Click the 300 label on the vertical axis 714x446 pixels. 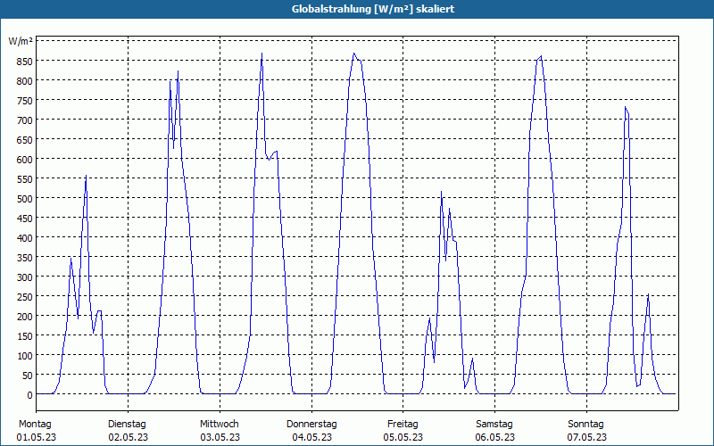pyautogui.click(x=25, y=277)
